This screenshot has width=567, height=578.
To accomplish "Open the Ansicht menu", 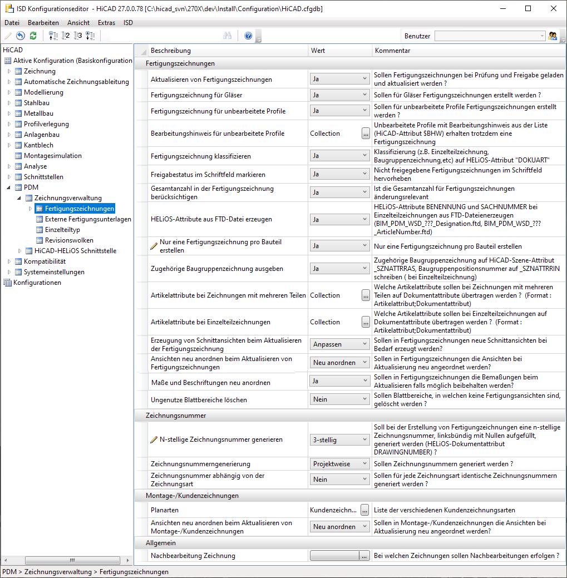I will (78, 23).
